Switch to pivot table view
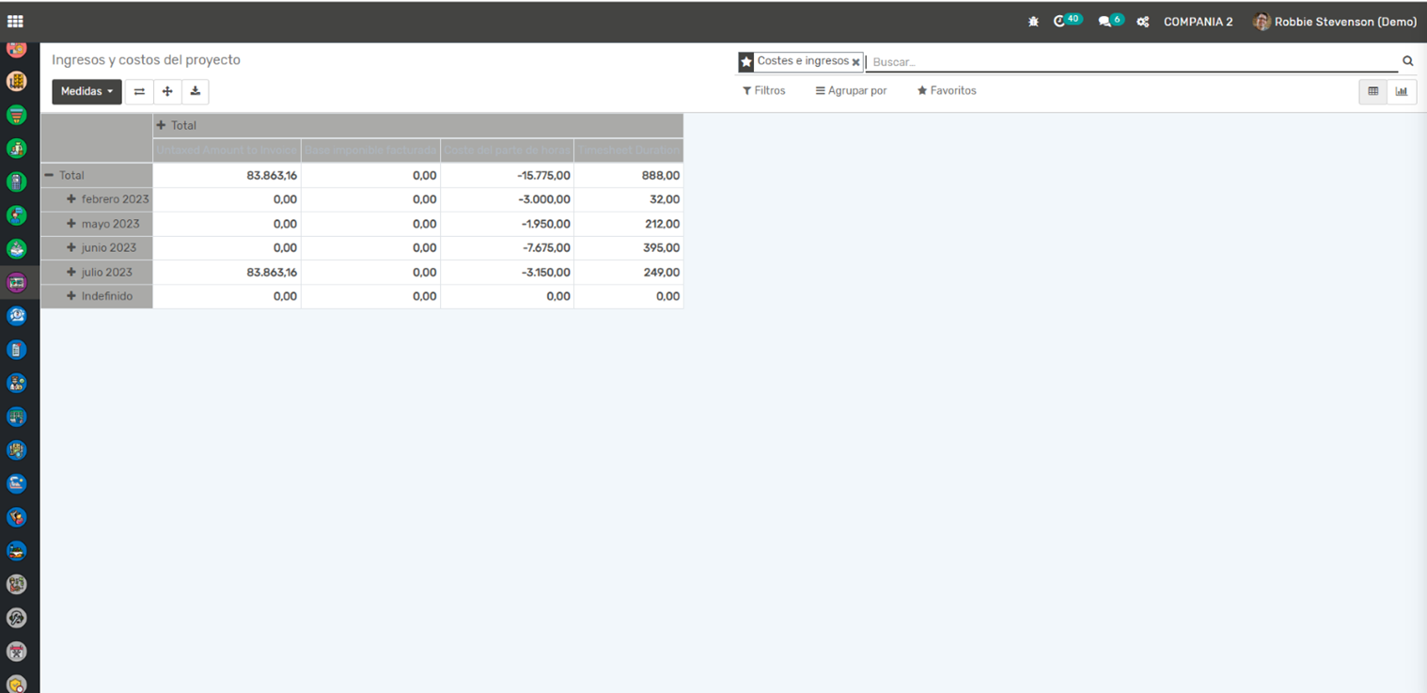 click(1372, 91)
